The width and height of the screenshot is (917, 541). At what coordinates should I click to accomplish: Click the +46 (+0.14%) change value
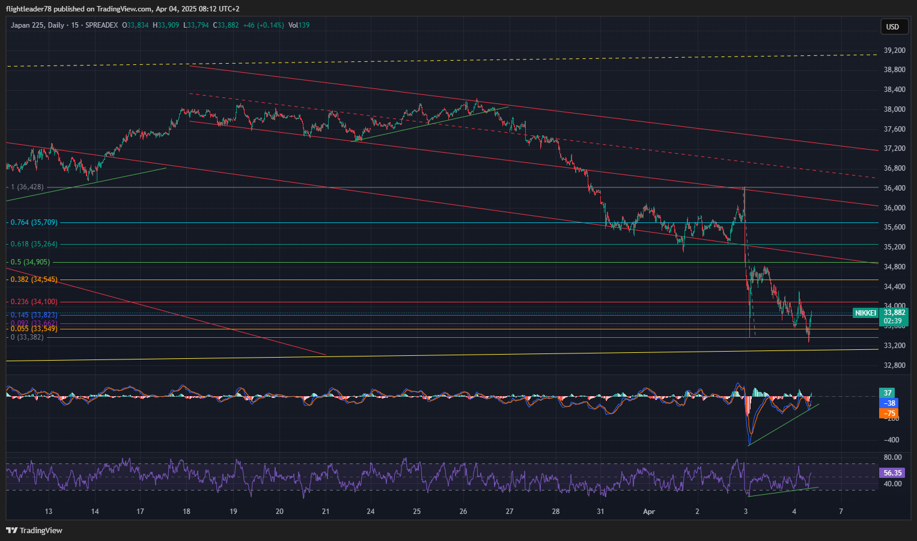263,25
